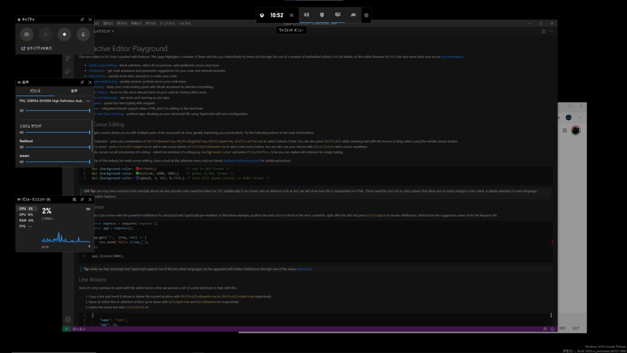Click the CPU usage graph
627x353 pixels.
click(65, 236)
